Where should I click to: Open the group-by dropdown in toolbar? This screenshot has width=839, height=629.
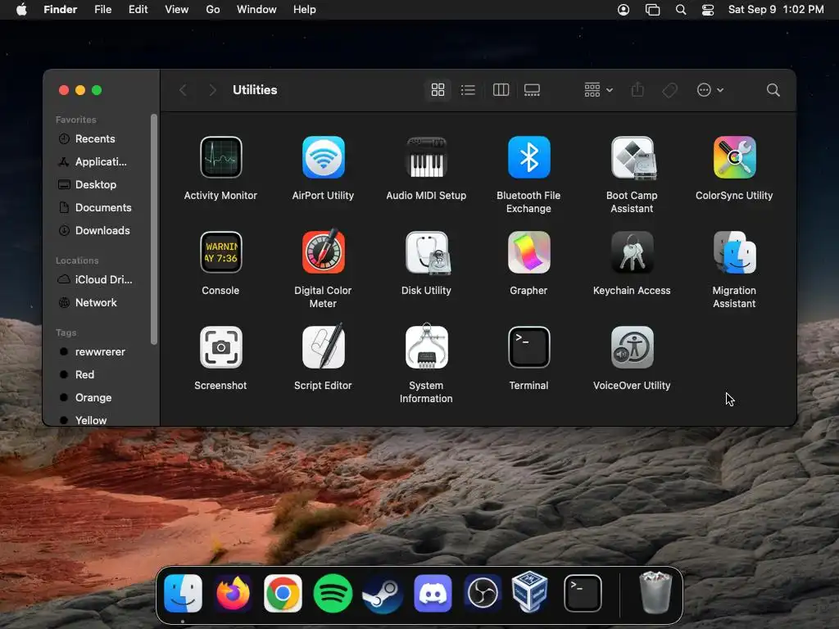pos(598,90)
